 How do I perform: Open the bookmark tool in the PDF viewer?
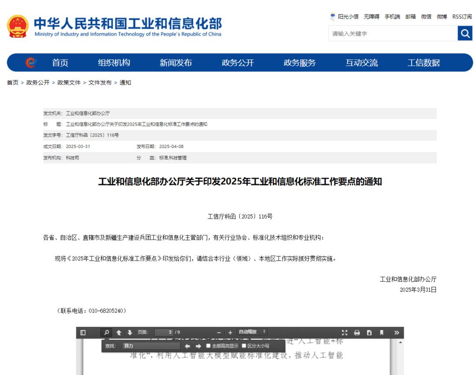coord(382,332)
